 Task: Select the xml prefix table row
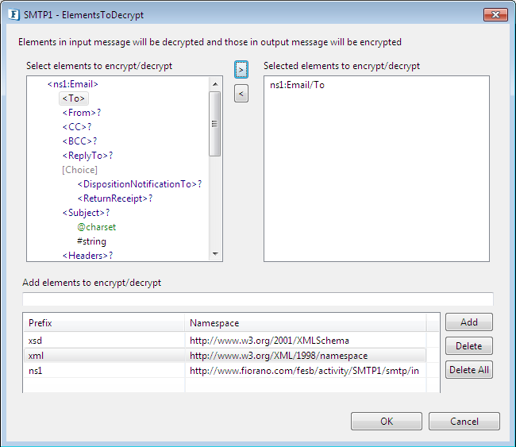coord(225,356)
